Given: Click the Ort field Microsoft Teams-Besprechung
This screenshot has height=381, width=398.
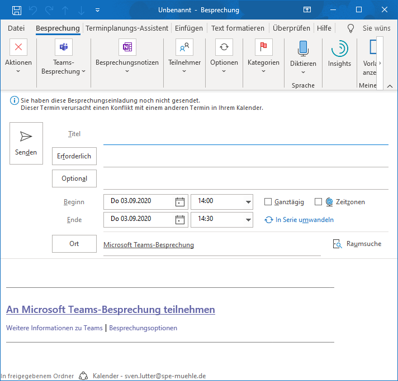Looking at the screenshot, I should [212, 245].
